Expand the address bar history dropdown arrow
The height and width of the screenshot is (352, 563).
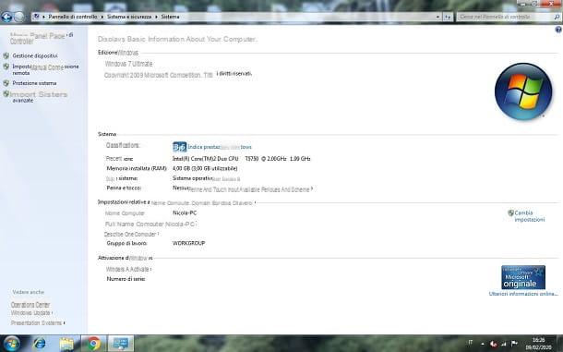pos(437,17)
